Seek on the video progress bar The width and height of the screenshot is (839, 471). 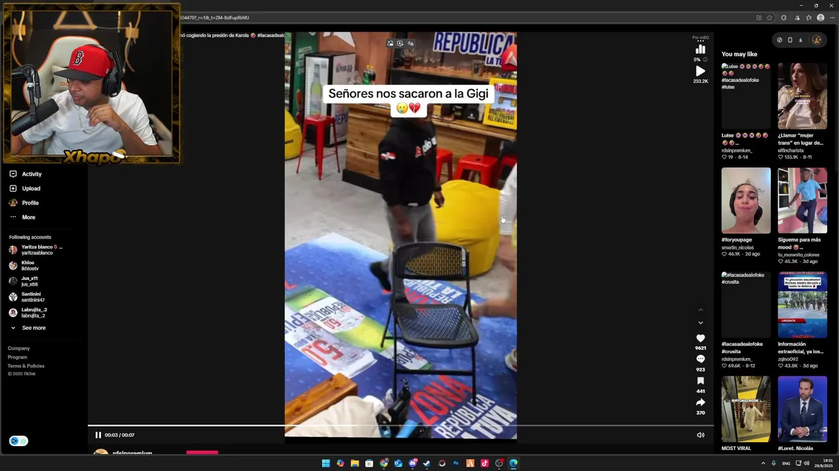point(400,426)
